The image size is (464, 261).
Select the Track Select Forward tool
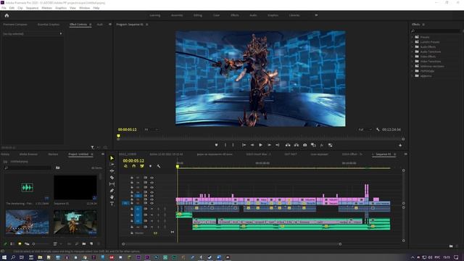point(112,165)
